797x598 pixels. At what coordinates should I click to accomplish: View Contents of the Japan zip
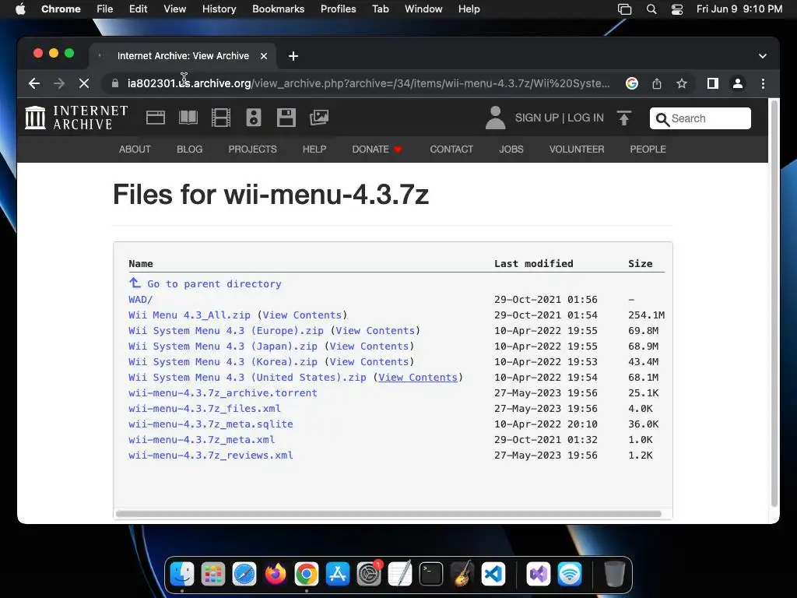tap(369, 346)
